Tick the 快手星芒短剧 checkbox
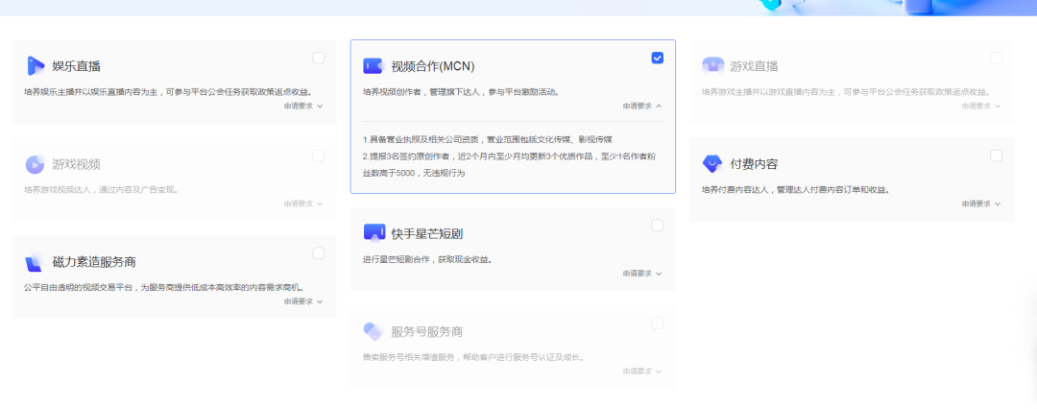 click(x=658, y=225)
